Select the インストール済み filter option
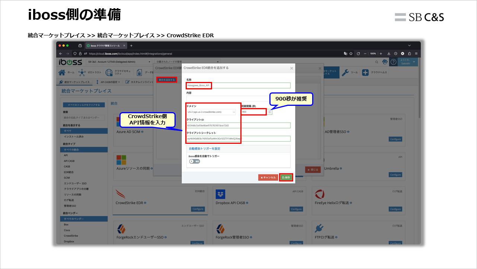 74,136
